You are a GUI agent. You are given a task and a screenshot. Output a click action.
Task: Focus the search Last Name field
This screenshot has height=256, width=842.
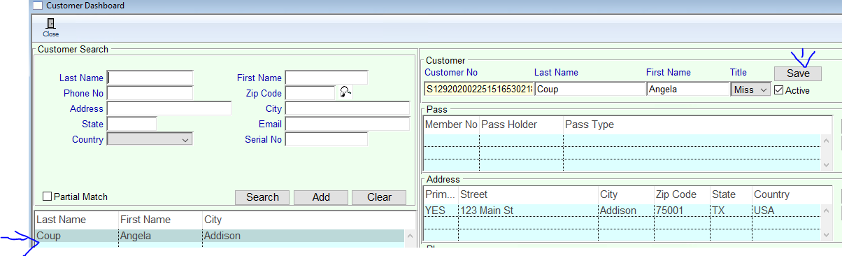pyautogui.click(x=150, y=78)
